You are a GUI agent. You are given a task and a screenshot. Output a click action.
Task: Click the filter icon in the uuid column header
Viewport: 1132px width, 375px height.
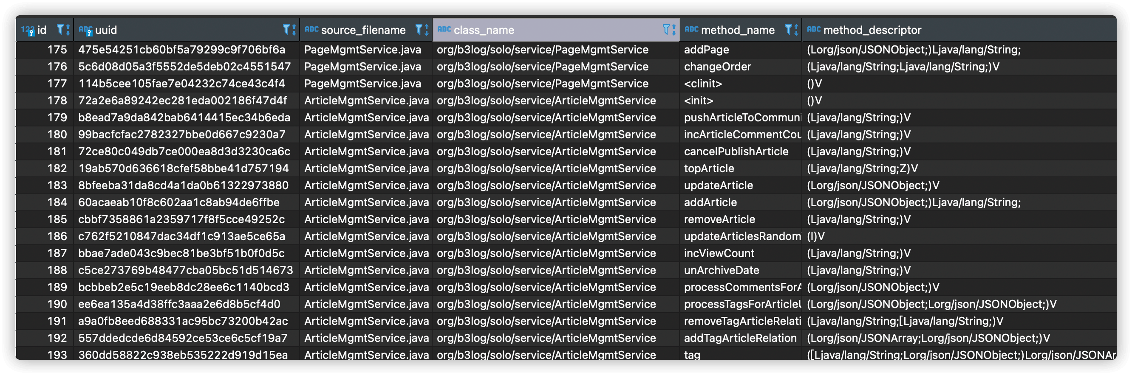[x=286, y=30]
